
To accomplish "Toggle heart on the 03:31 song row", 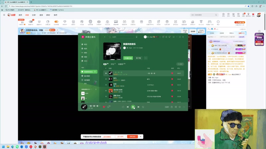I will [x=172, y=85].
